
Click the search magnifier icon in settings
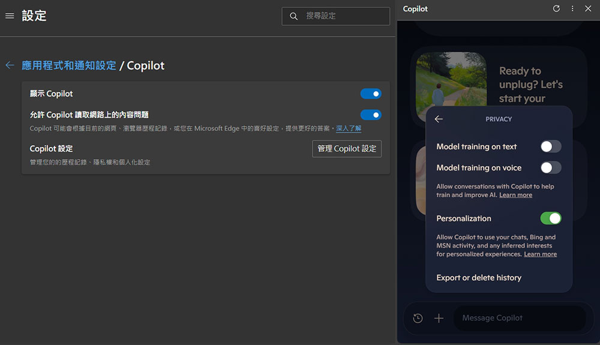(293, 16)
